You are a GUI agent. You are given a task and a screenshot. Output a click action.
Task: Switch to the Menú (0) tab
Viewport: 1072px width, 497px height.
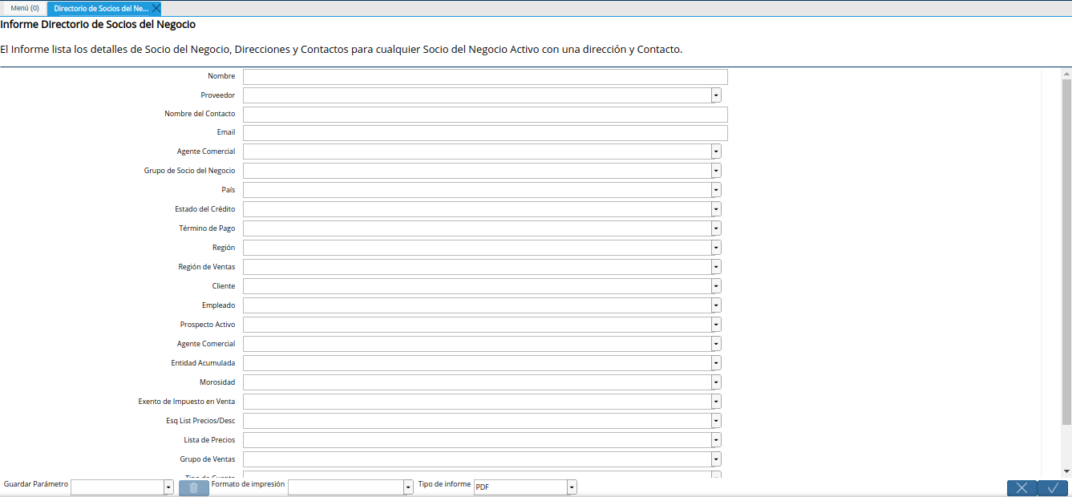(x=25, y=8)
